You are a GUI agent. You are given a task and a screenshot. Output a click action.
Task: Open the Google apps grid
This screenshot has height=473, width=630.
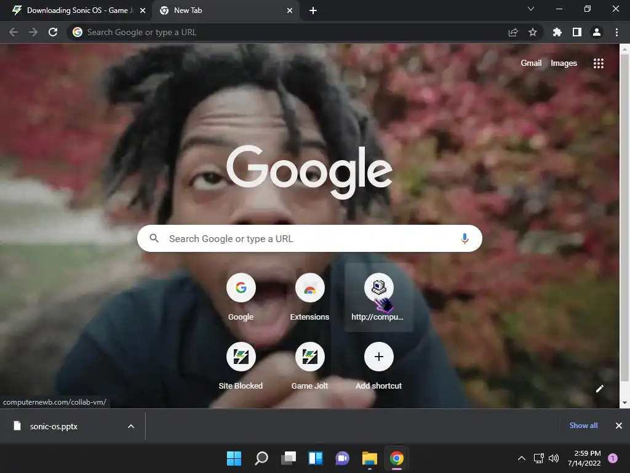(599, 63)
